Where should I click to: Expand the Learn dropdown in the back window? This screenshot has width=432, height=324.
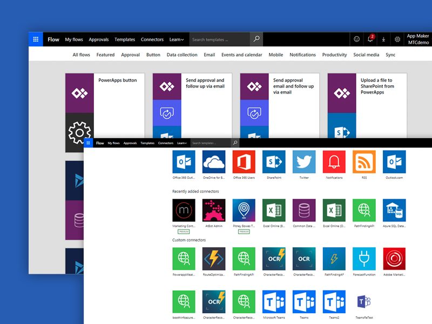(177, 39)
